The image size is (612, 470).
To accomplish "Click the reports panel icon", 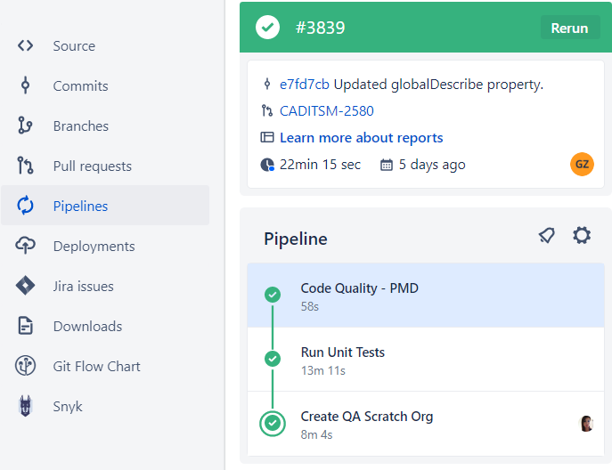I will pyautogui.click(x=267, y=137).
